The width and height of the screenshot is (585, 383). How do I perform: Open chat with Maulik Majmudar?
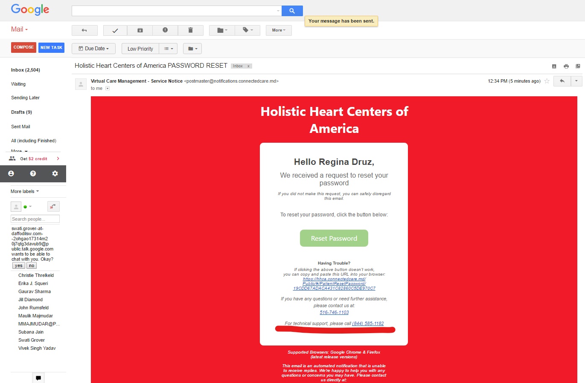click(x=35, y=316)
